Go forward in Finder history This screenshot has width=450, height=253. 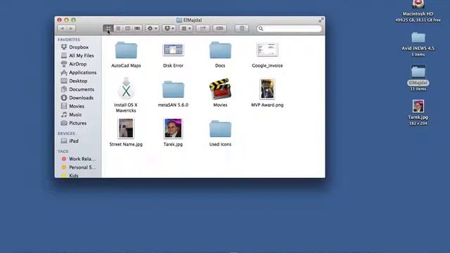point(71,28)
